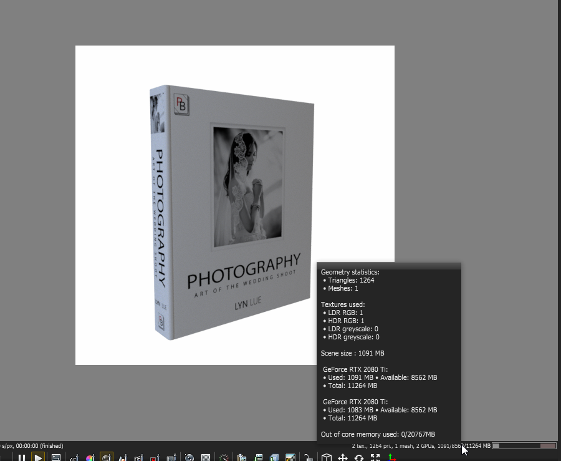Toggle the checkerboard sub-sampling icon
The image size is (561, 461).
206,458
